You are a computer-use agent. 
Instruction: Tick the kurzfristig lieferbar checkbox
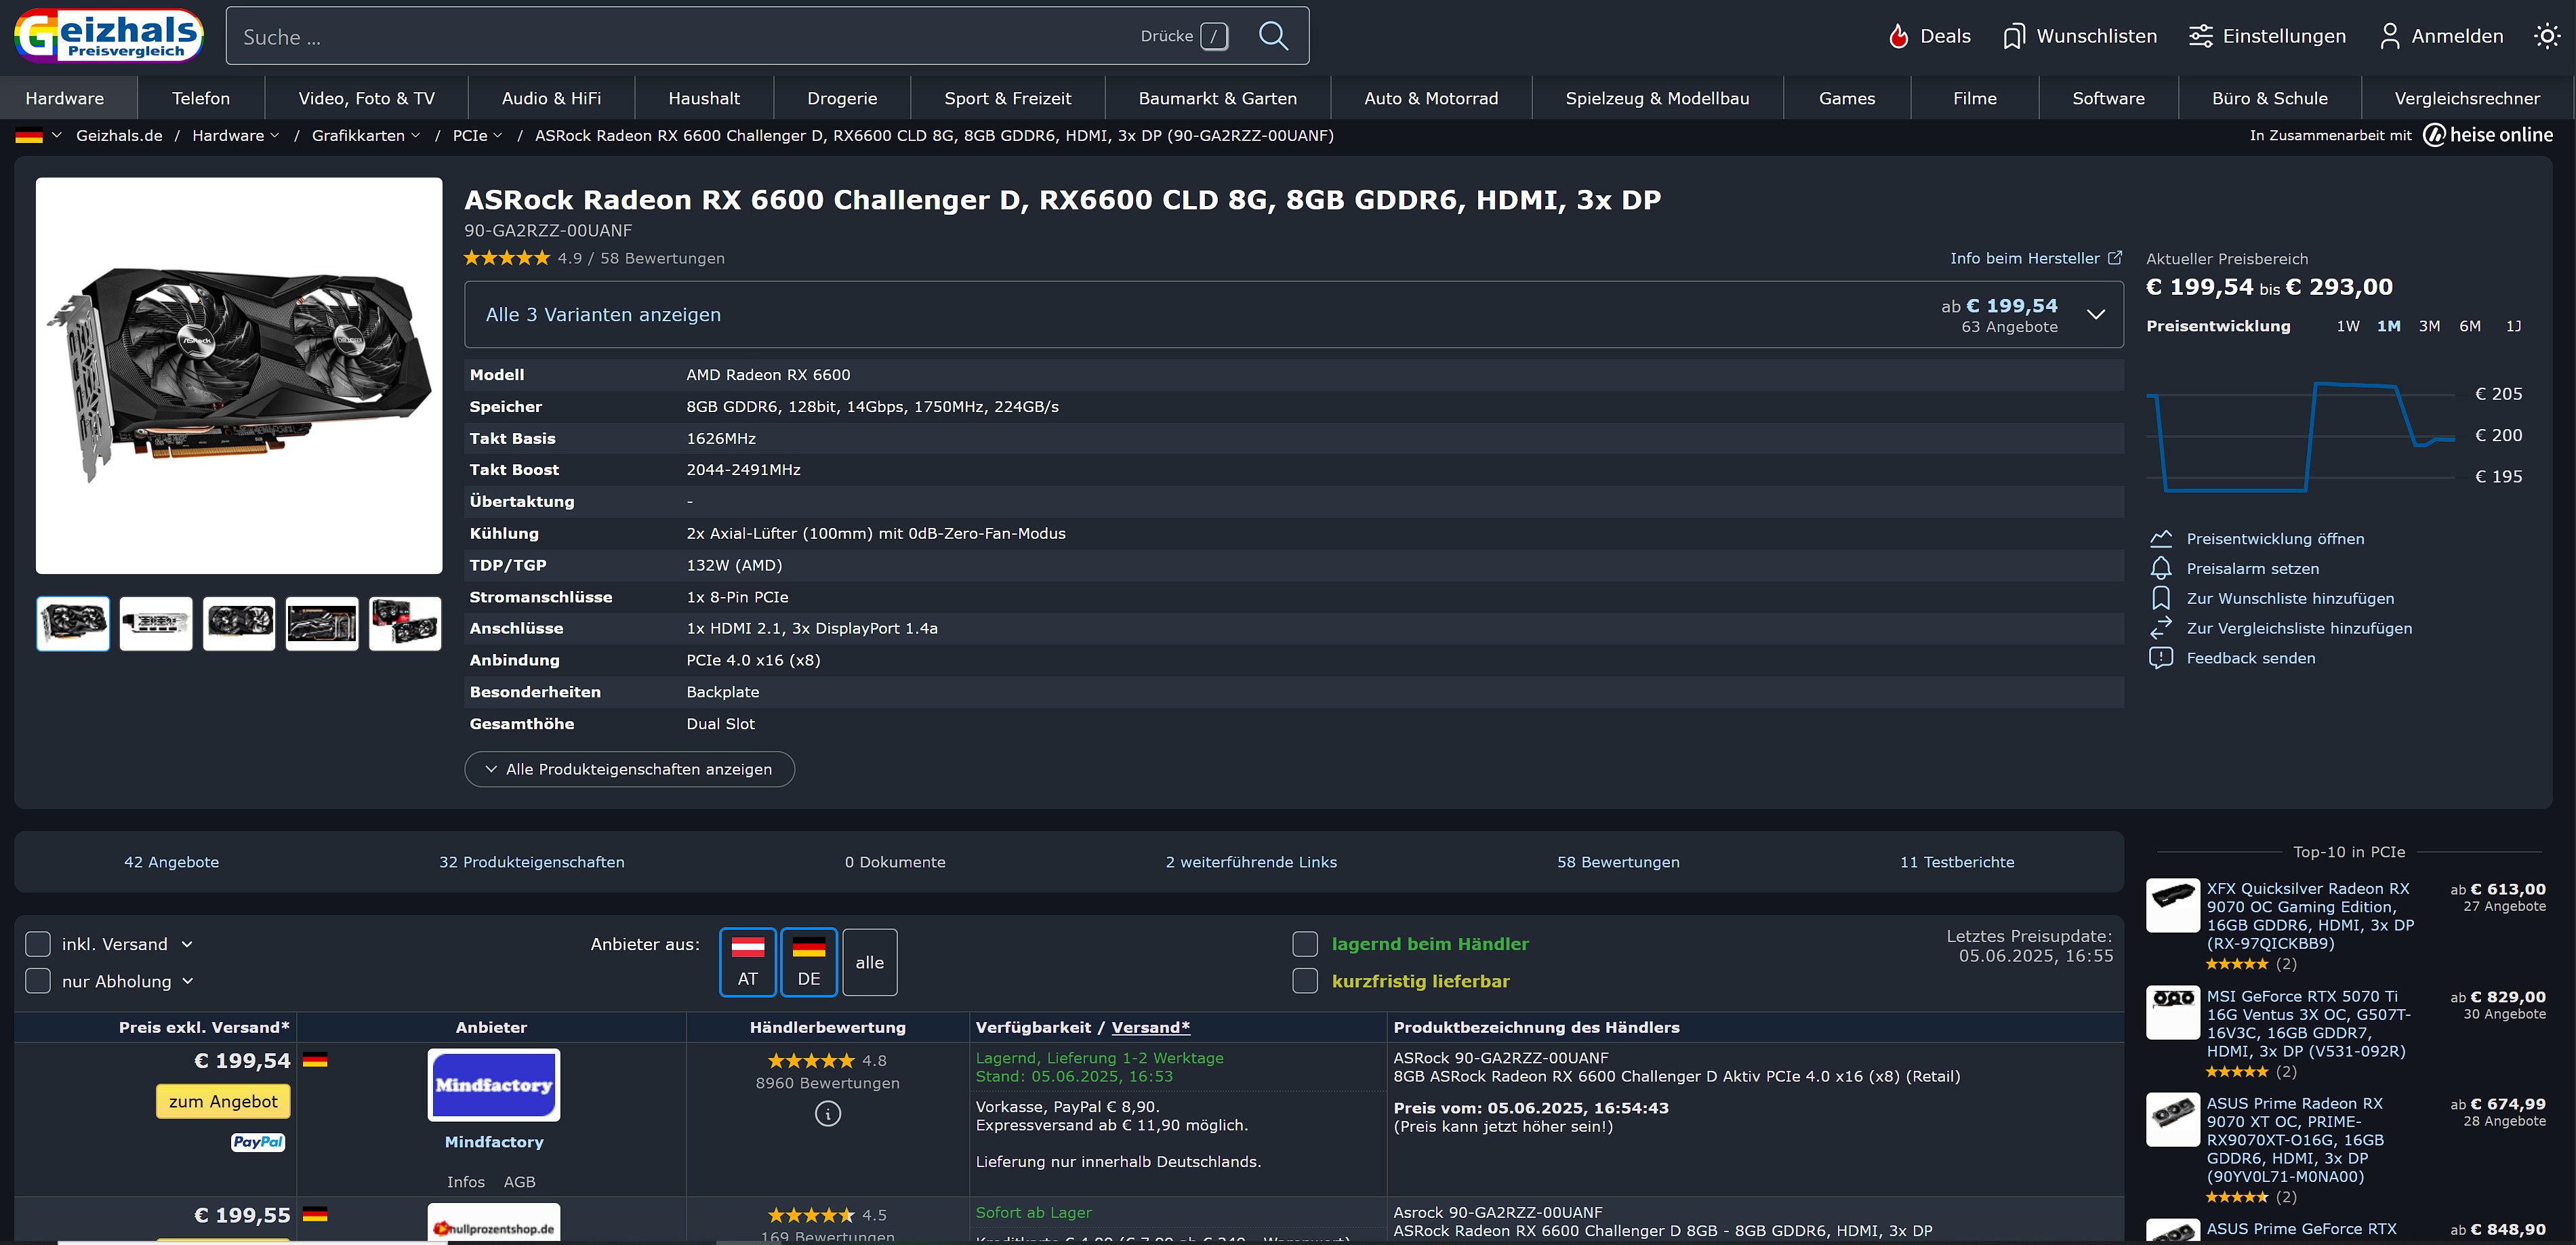(1305, 981)
